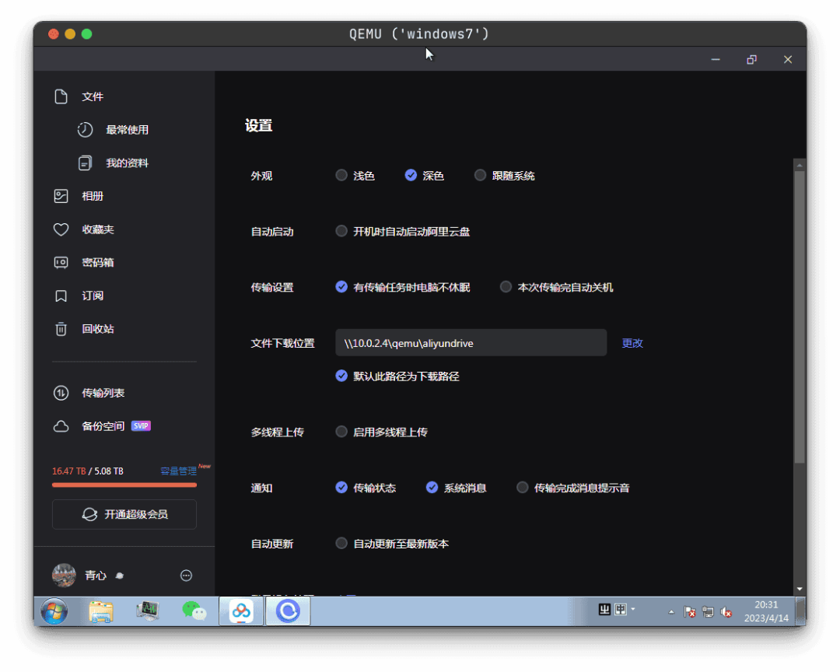Click the 订阅 bookmark icon
Screen dimensions: 840x672
pos(61,296)
